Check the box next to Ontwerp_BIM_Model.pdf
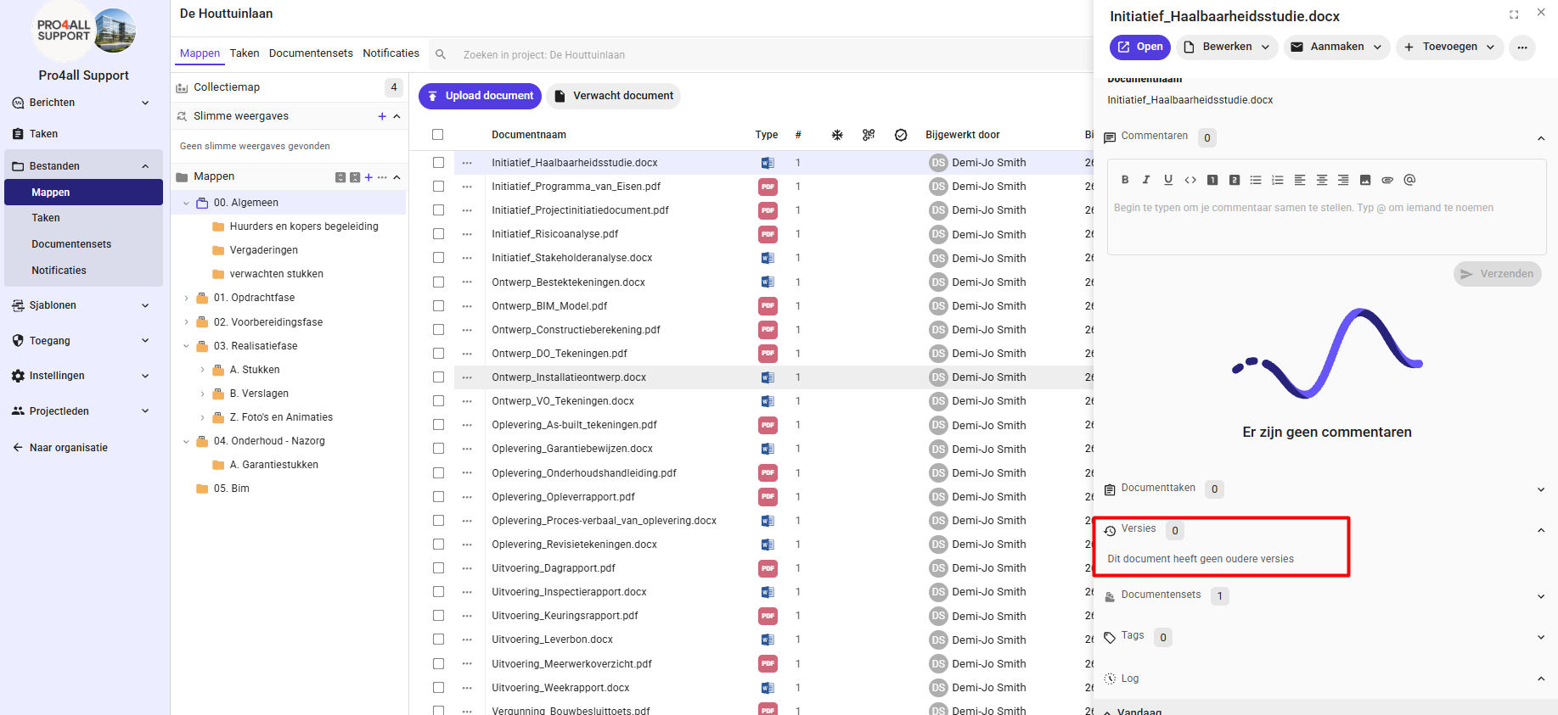 438,306
